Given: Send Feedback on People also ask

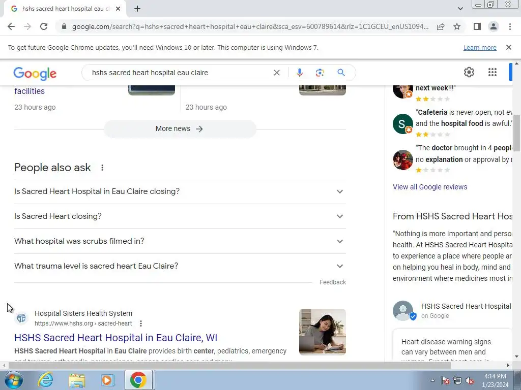Looking at the screenshot, I should click(x=333, y=282).
